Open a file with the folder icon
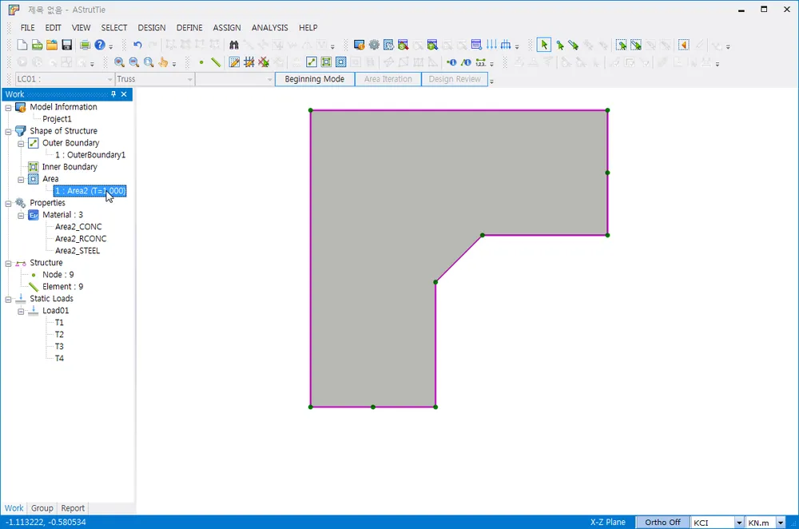The image size is (799, 529). click(x=52, y=46)
